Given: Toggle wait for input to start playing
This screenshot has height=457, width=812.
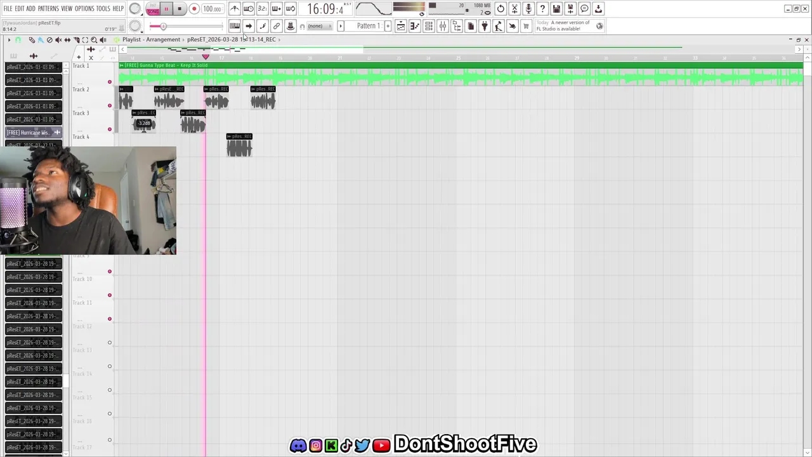Looking at the screenshot, I should click(x=249, y=9).
